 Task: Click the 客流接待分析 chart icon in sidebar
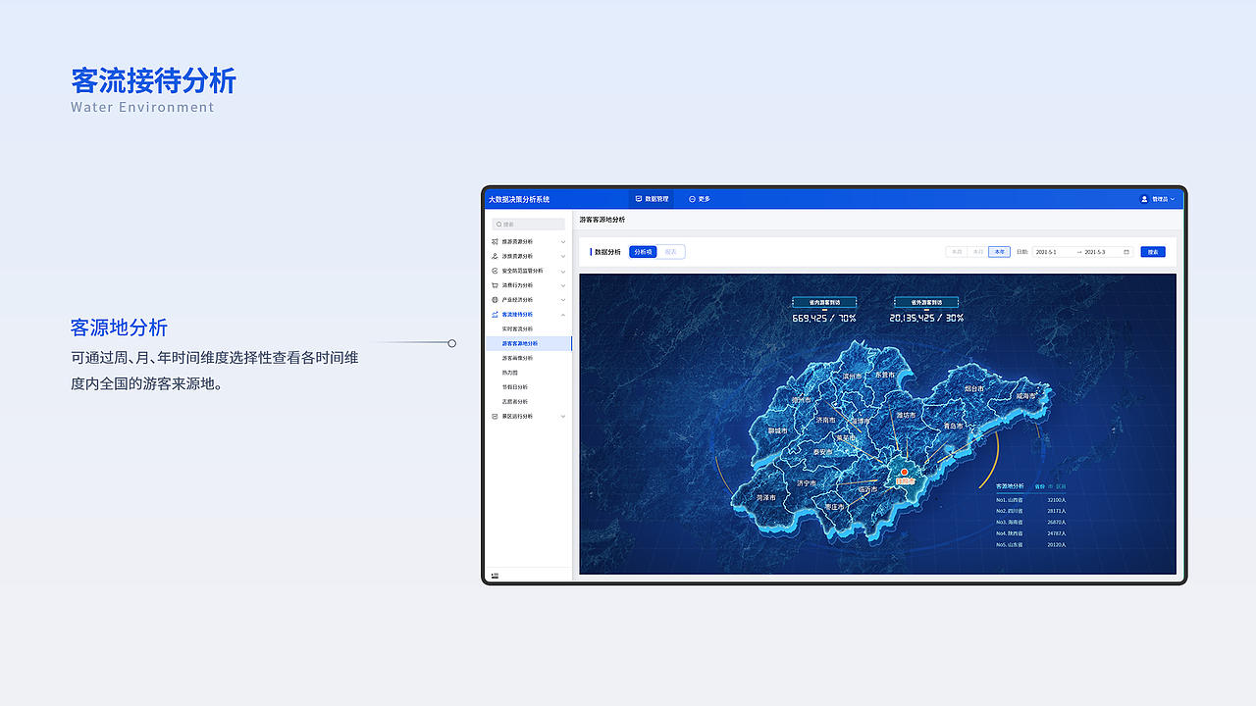[x=494, y=315]
